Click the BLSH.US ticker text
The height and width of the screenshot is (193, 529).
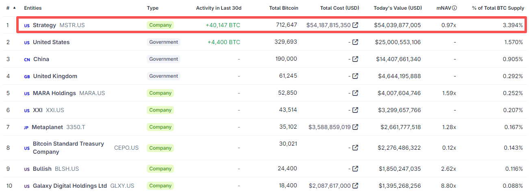click(67, 169)
